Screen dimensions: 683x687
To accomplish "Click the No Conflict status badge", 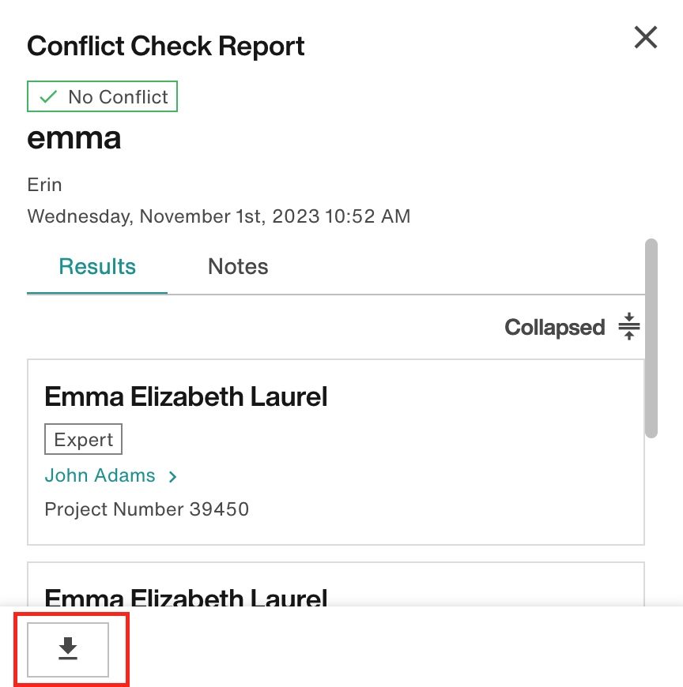I will [102, 96].
